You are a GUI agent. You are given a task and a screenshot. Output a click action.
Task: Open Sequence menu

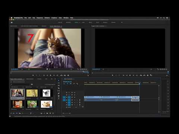point(40,18)
